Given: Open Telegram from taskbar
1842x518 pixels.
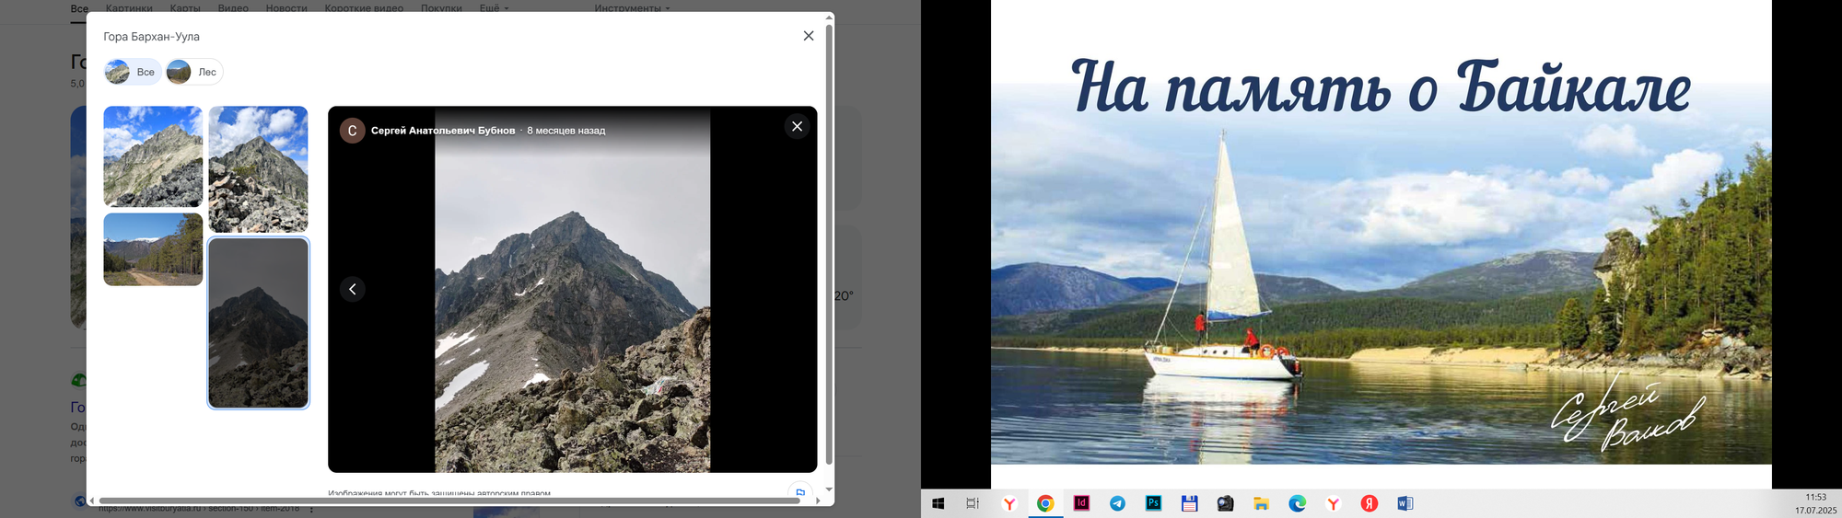Looking at the screenshot, I should click(1117, 503).
